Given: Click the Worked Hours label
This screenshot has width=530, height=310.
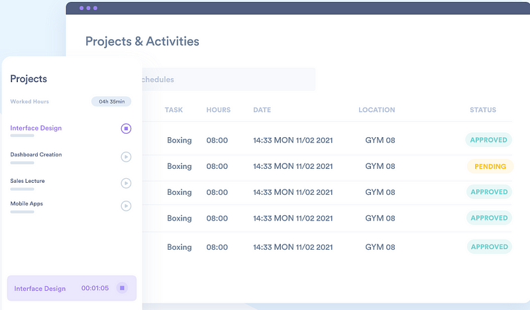Looking at the screenshot, I should coord(29,101).
